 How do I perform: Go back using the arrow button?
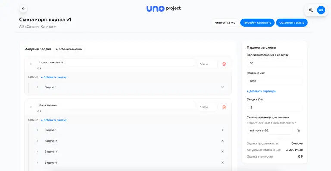point(23,9)
